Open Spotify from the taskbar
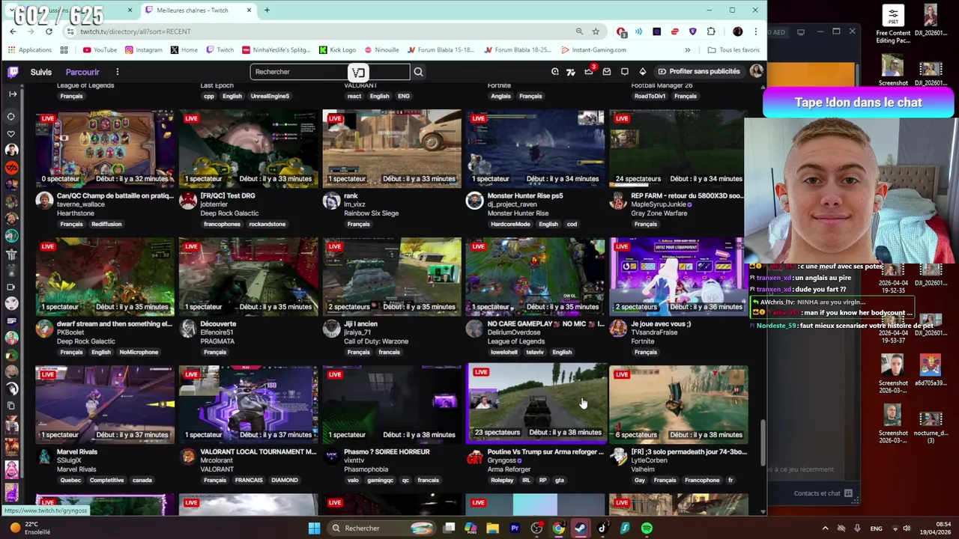Image resolution: width=959 pixels, height=539 pixels. tap(647, 529)
